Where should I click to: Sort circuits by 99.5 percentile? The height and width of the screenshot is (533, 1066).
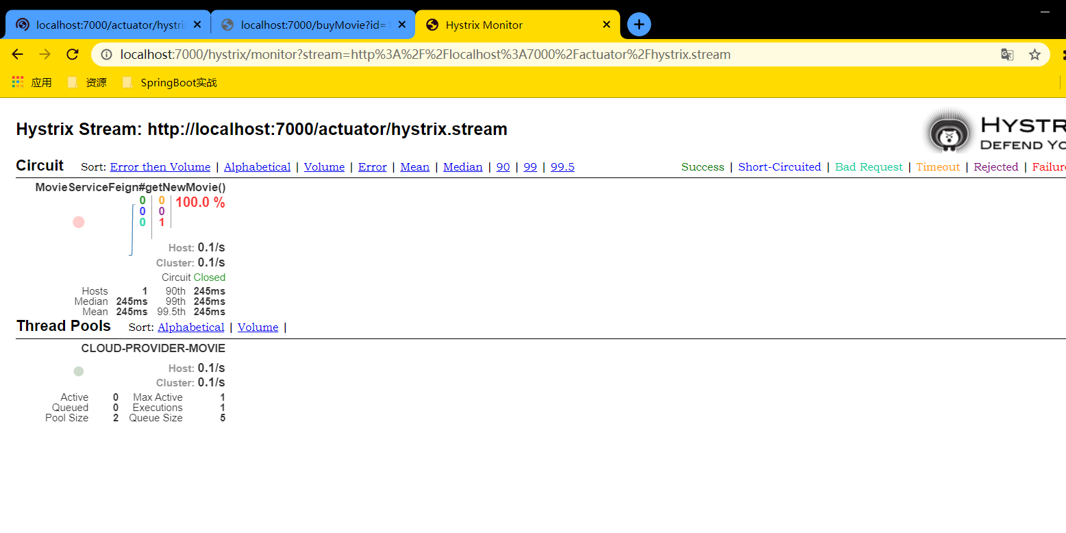pyautogui.click(x=562, y=167)
